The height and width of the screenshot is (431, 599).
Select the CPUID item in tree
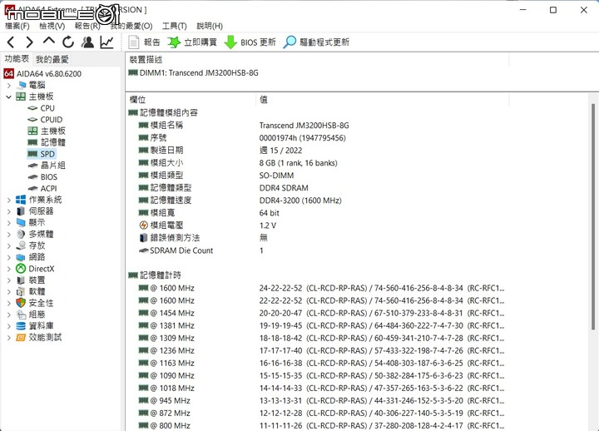[x=45, y=120]
